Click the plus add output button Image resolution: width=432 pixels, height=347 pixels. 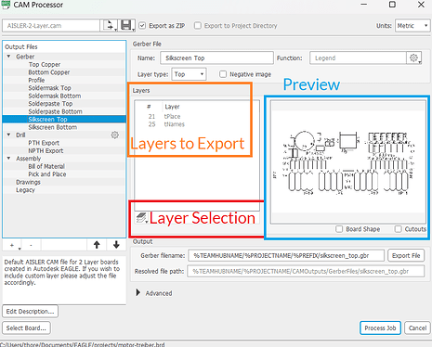[x=12, y=245]
